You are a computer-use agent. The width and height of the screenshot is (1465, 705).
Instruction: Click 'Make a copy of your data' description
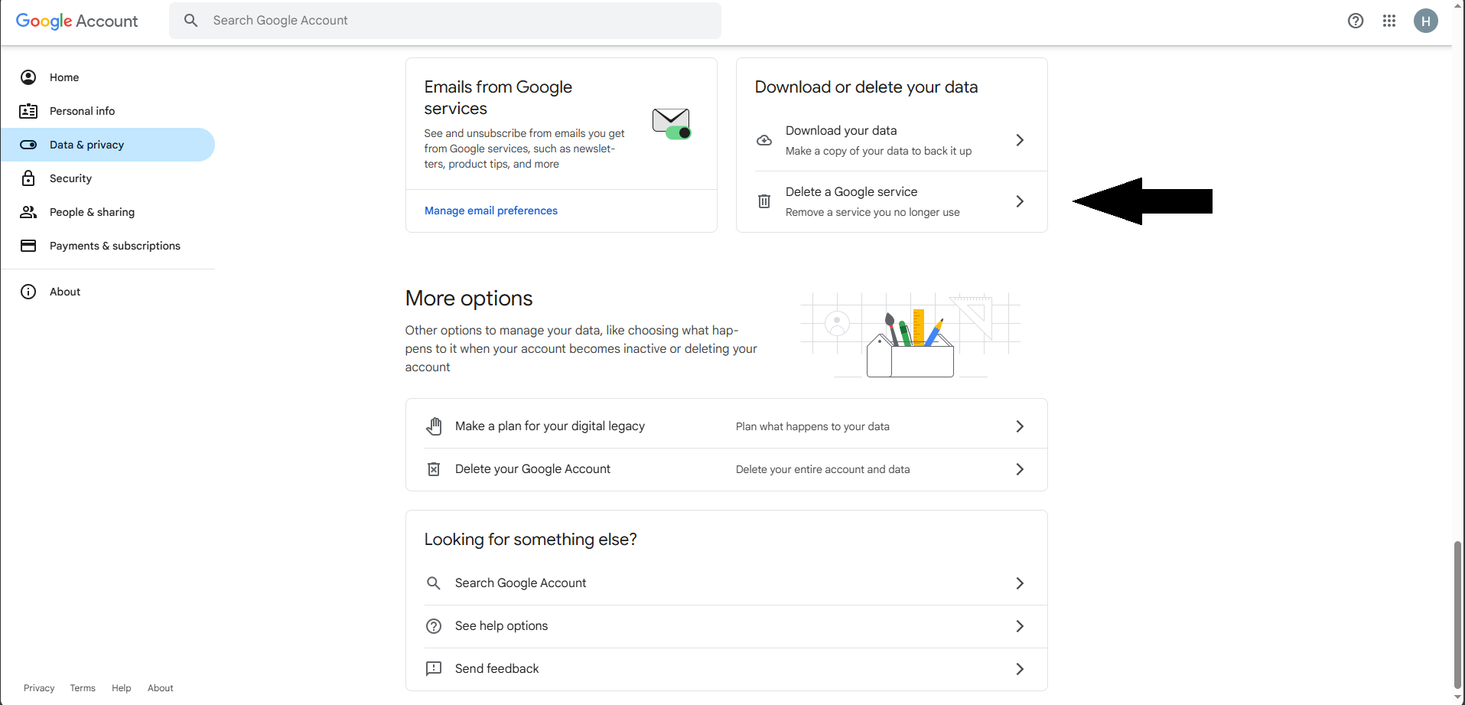(878, 151)
